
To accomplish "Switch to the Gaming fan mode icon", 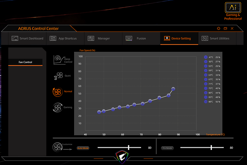I will tap(58, 107).
